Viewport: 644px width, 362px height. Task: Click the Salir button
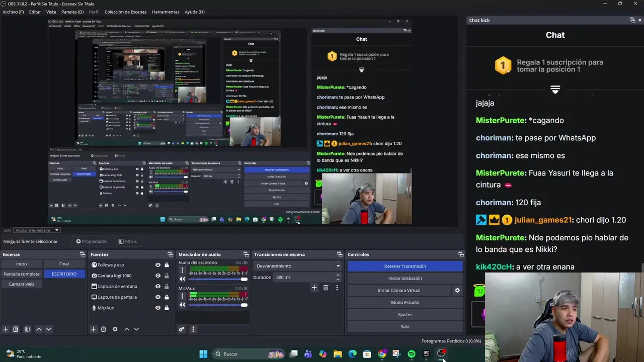405,326
